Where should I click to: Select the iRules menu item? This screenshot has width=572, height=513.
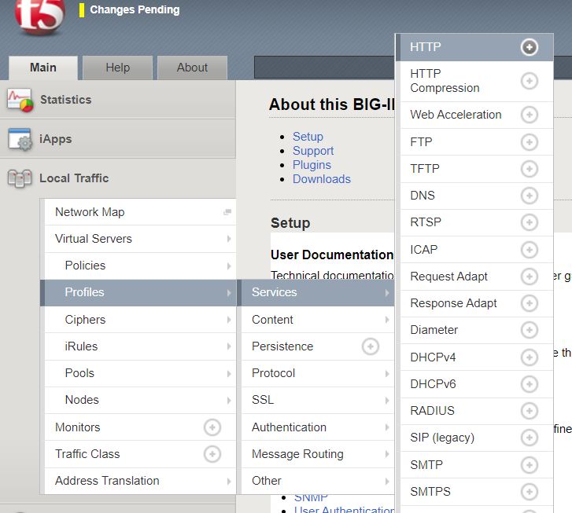pos(138,346)
